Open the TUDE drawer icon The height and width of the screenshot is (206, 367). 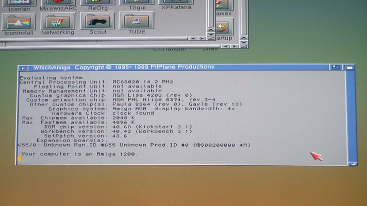pos(136,22)
